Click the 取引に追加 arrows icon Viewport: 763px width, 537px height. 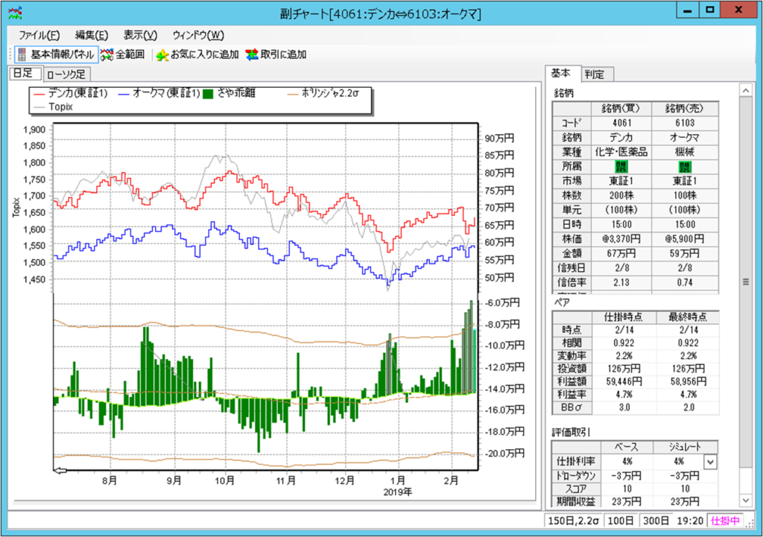[251, 54]
